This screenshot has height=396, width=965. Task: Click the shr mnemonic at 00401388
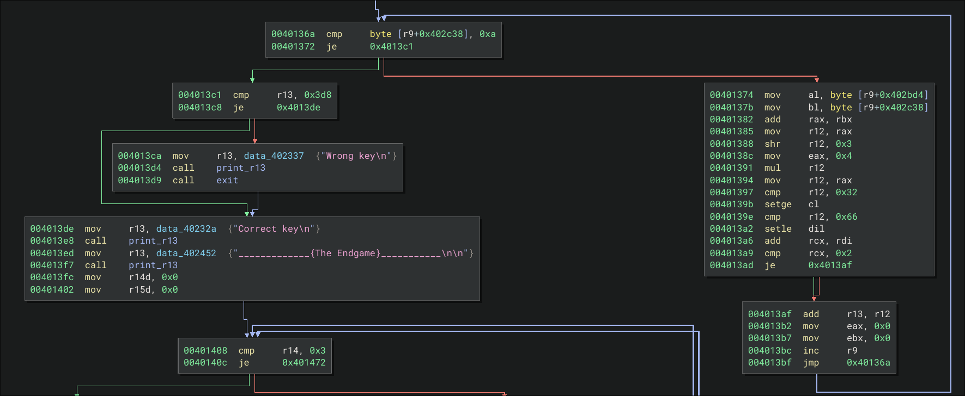click(x=772, y=144)
